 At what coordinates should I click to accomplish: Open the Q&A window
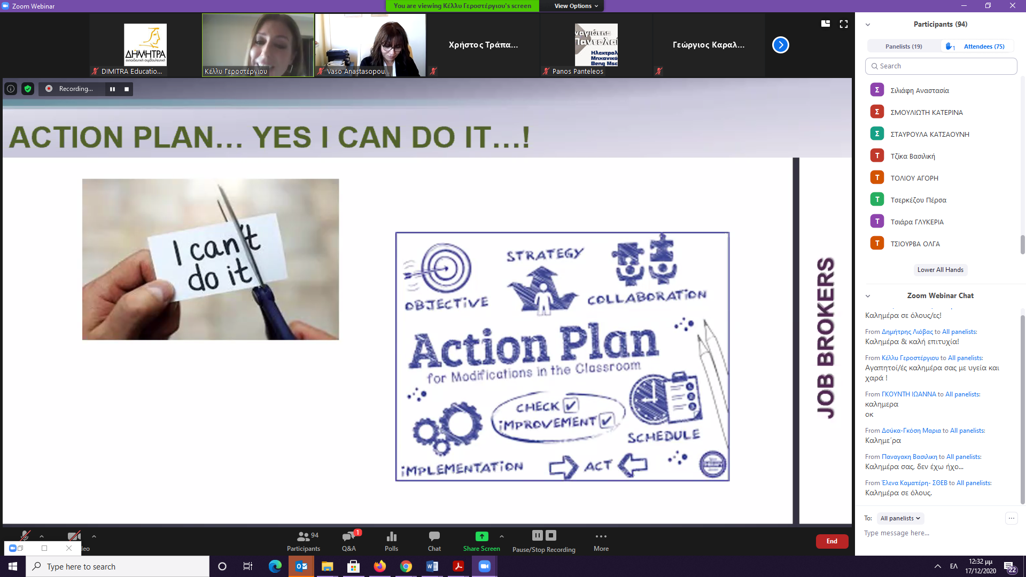pos(349,541)
